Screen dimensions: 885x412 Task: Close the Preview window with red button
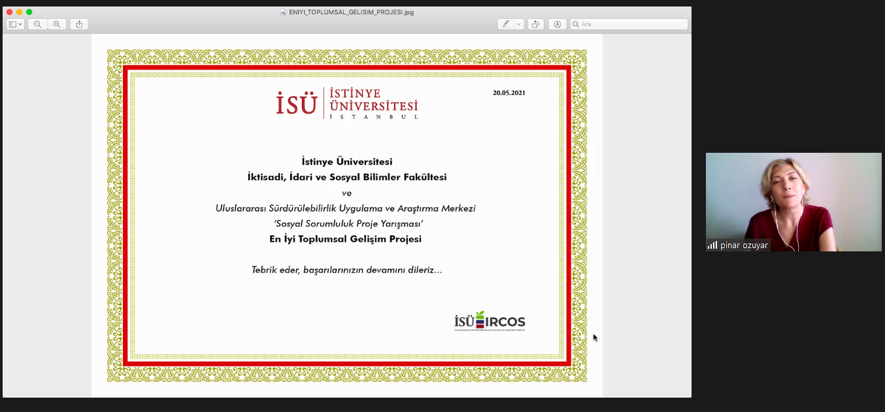tap(9, 12)
